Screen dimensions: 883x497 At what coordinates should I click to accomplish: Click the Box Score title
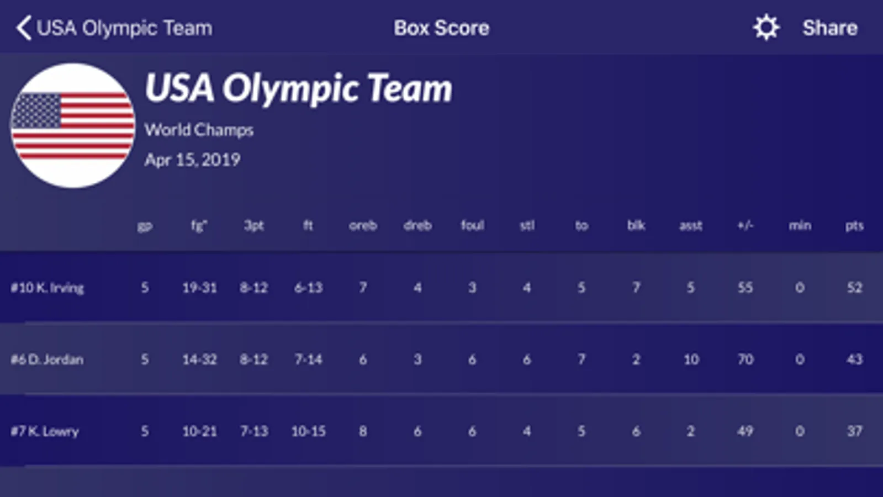tap(441, 28)
